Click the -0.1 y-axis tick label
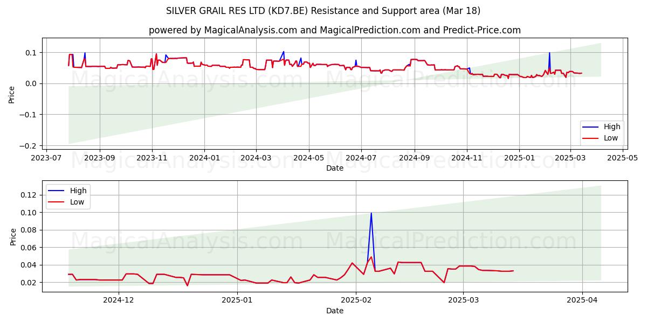Screen dimensions: 647x323 pyautogui.click(x=29, y=115)
